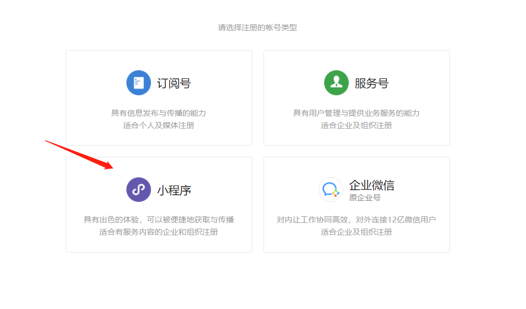The height and width of the screenshot is (309, 526).
Task: Click 具有用户管理与提供业务服务的能力 description
Action: pos(356,113)
